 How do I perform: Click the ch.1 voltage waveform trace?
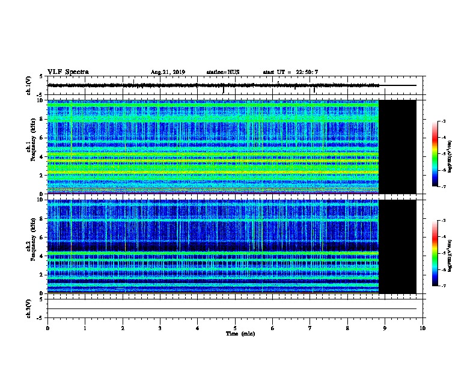tap(213, 85)
